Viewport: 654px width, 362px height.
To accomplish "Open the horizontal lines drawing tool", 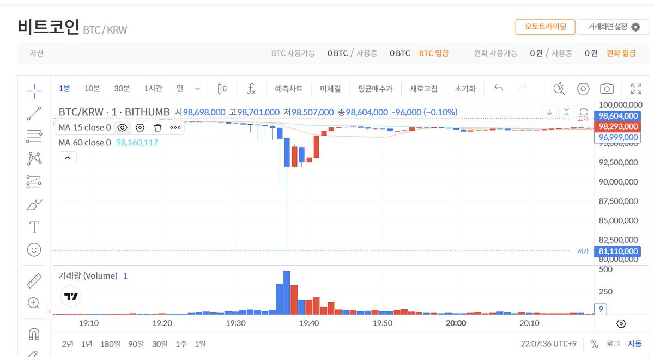I will tap(34, 136).
